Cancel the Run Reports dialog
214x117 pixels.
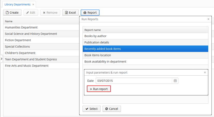click(x=112, y=109)
